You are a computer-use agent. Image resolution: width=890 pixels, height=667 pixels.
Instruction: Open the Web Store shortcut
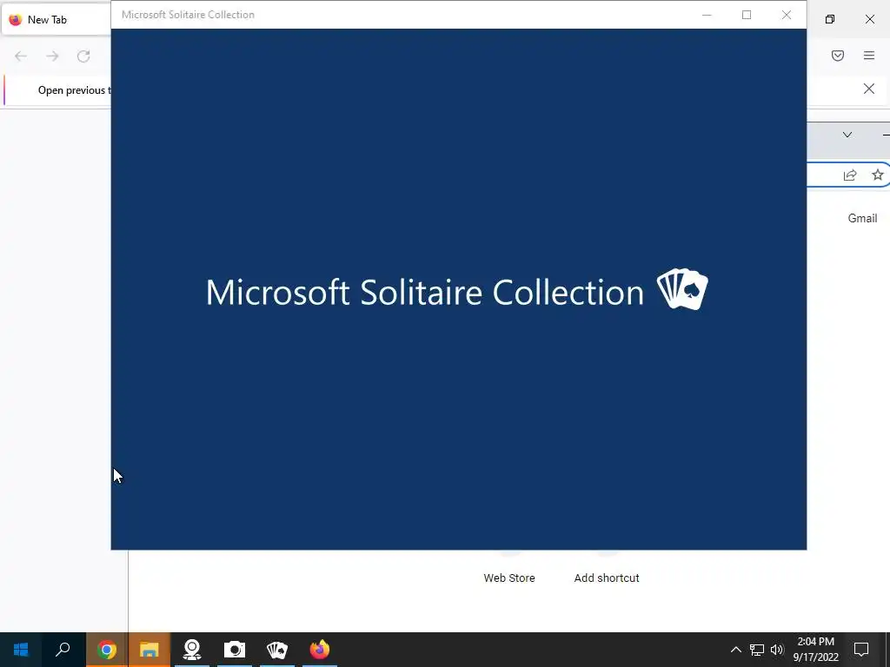[509, 578]
